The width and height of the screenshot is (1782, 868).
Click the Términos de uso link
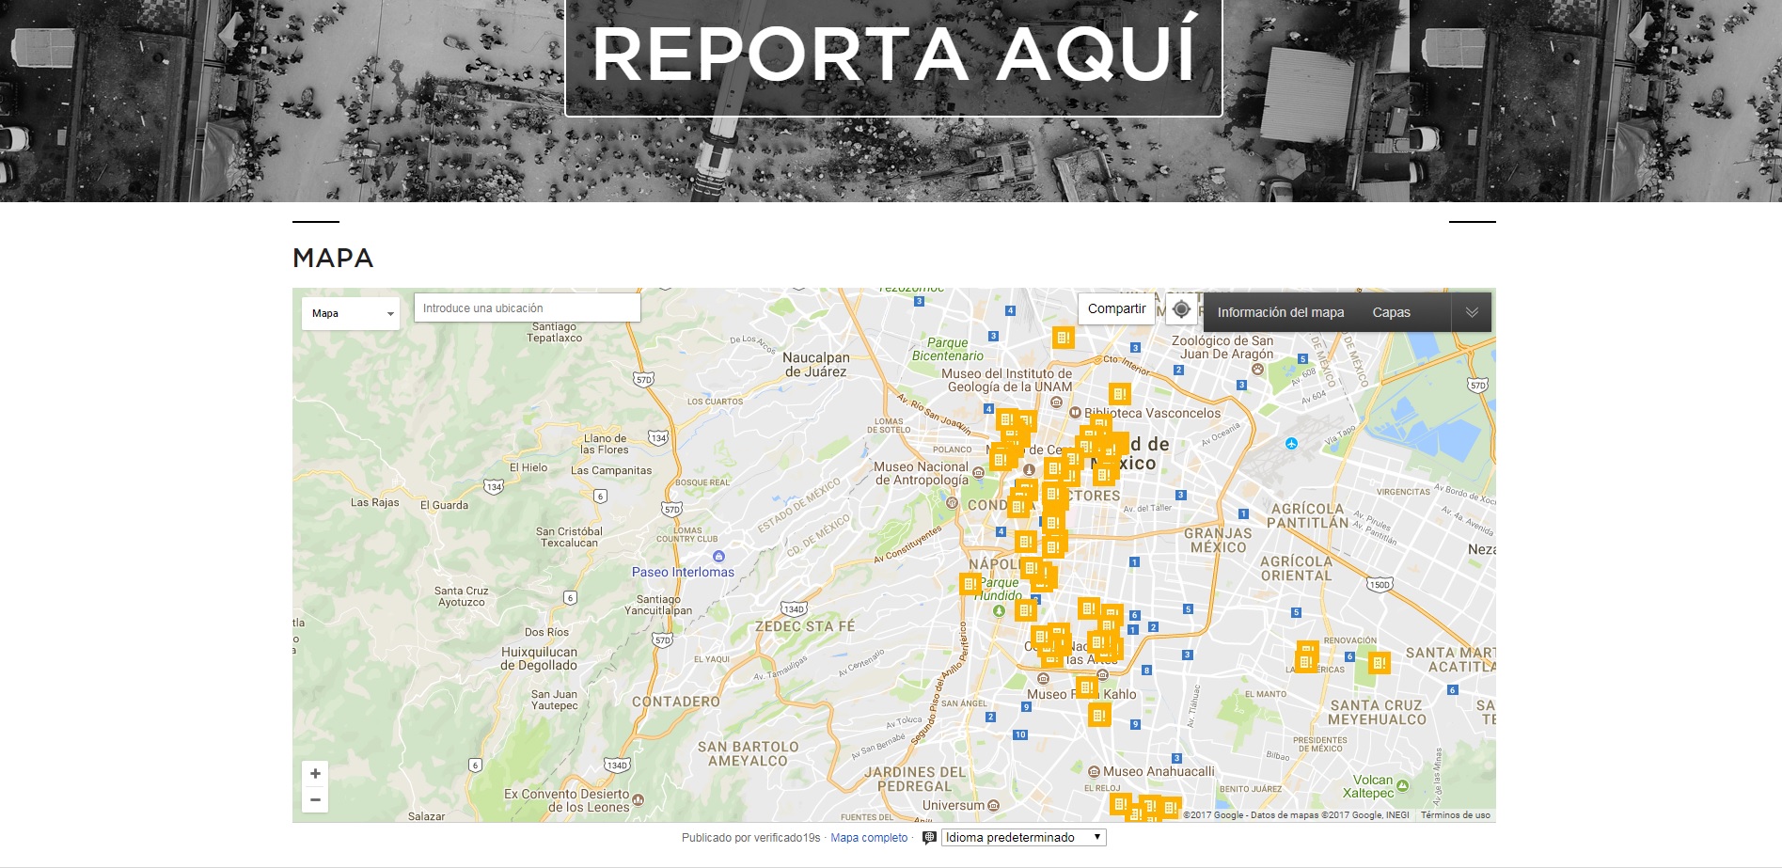click(1455, 815)
